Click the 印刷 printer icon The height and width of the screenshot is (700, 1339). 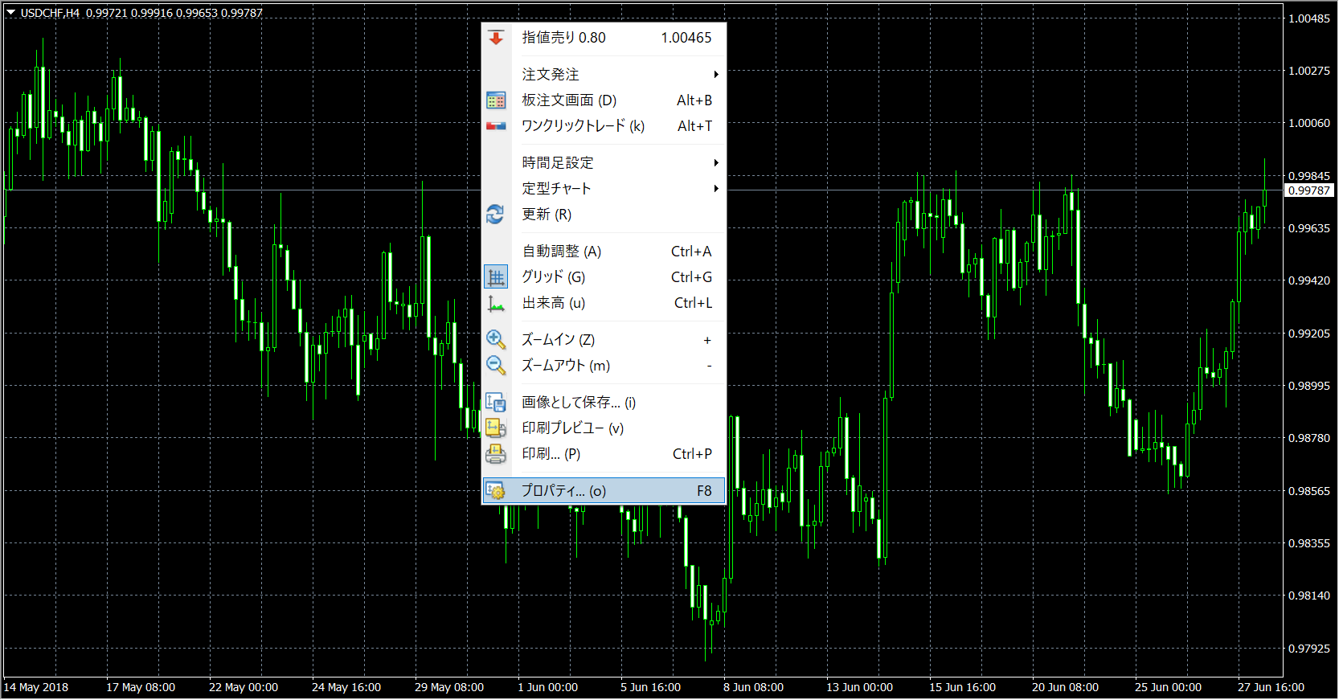coord(496,454)
